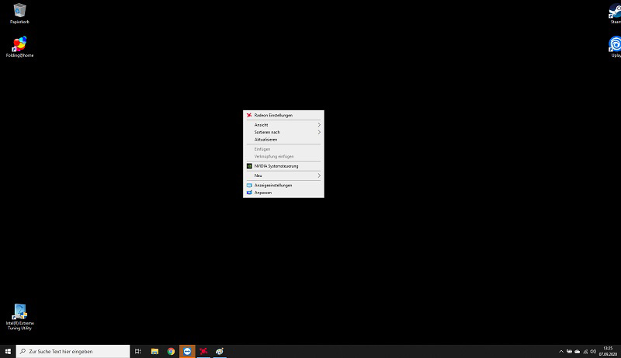Open the Paint-style app in the taskbar
Screen dimensions: 621x358
[220, 351]
